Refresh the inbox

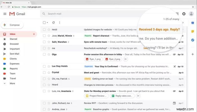[53, 23]
